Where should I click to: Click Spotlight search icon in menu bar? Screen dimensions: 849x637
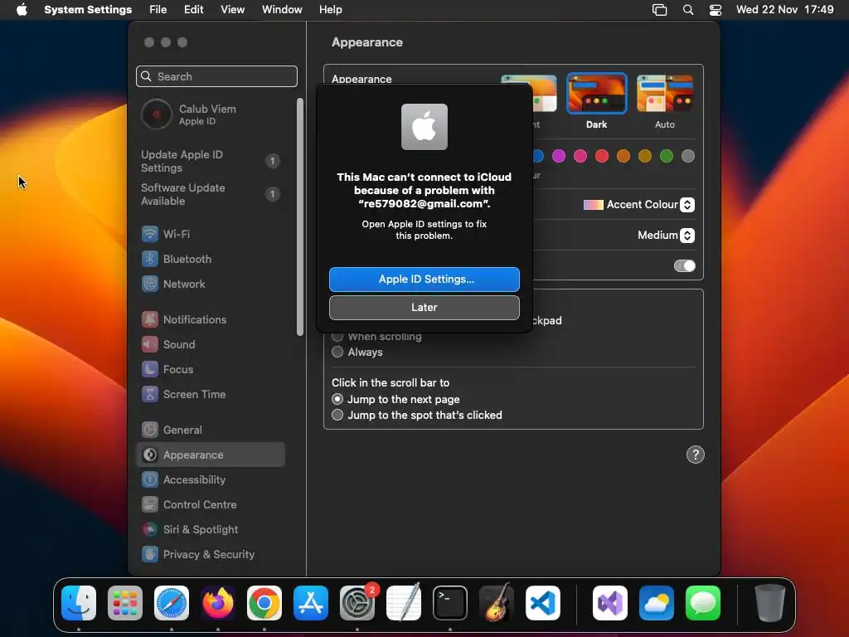(x=688, y=10)
